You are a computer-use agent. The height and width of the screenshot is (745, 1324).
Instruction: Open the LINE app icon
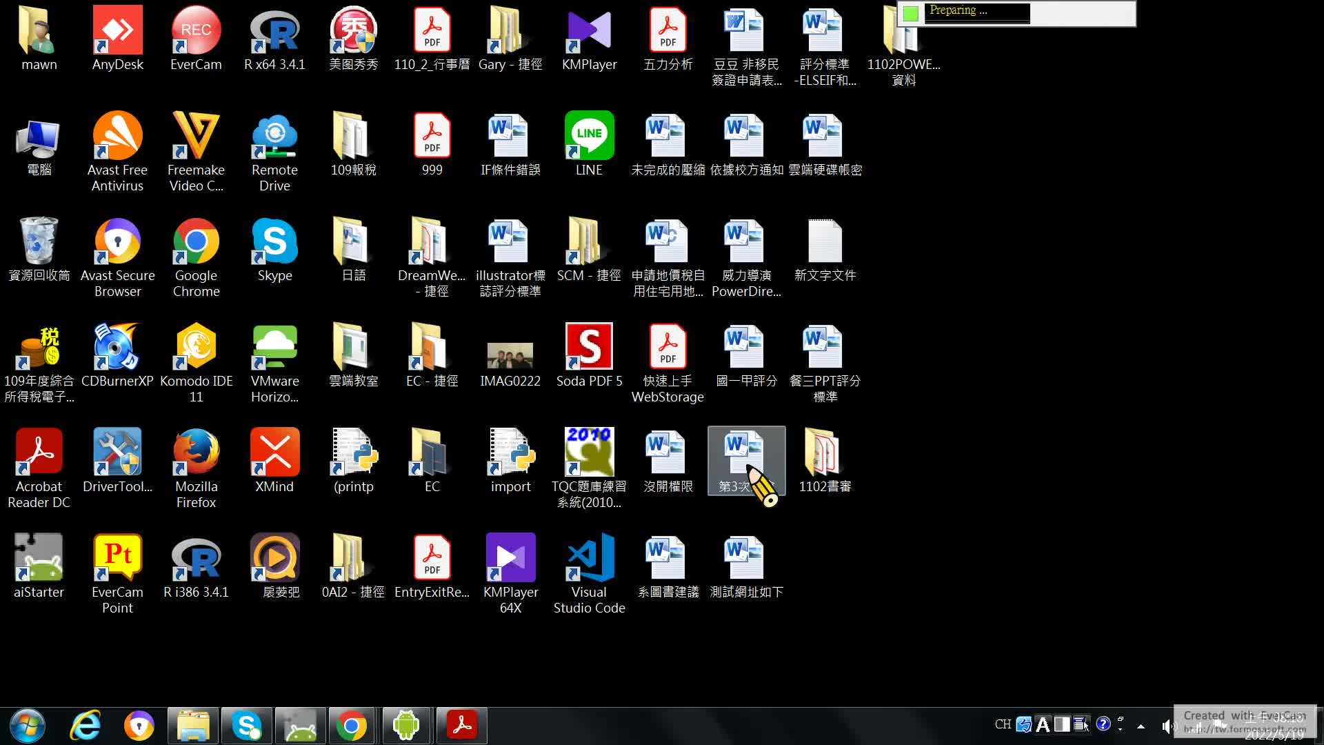tap(589, 144)
